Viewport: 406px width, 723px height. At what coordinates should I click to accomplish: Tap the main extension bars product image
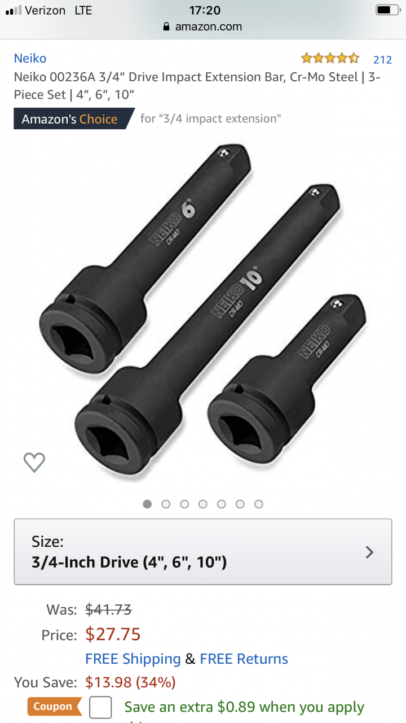pos(203,311)
